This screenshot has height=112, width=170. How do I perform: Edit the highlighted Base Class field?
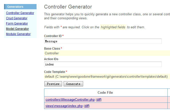(107, 53)
